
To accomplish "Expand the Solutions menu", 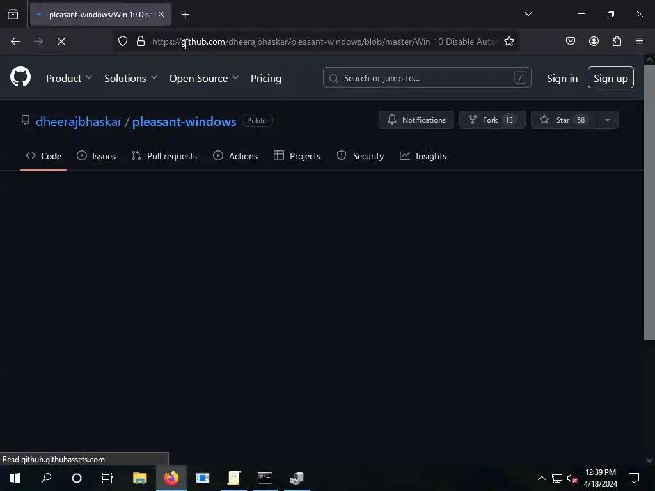I will [x=130, y=78].
